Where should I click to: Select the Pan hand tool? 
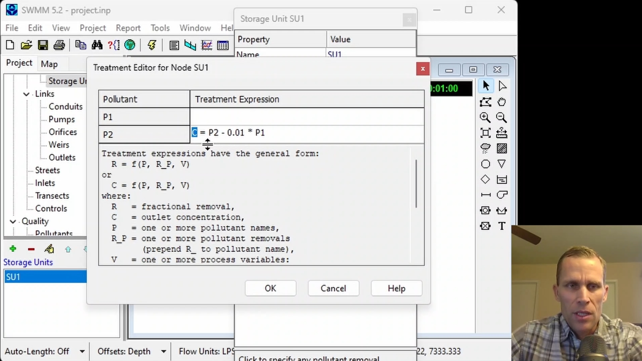tap(502, 102)
